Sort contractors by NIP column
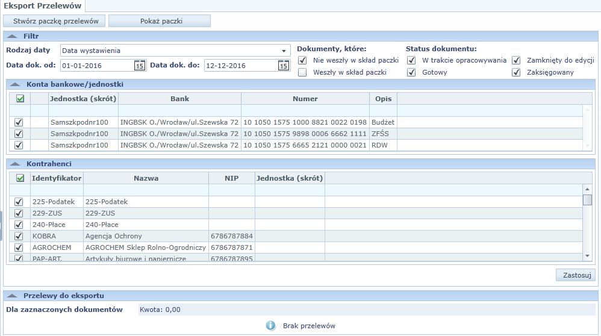Viewport: 601px width, 336px height. 232,178
